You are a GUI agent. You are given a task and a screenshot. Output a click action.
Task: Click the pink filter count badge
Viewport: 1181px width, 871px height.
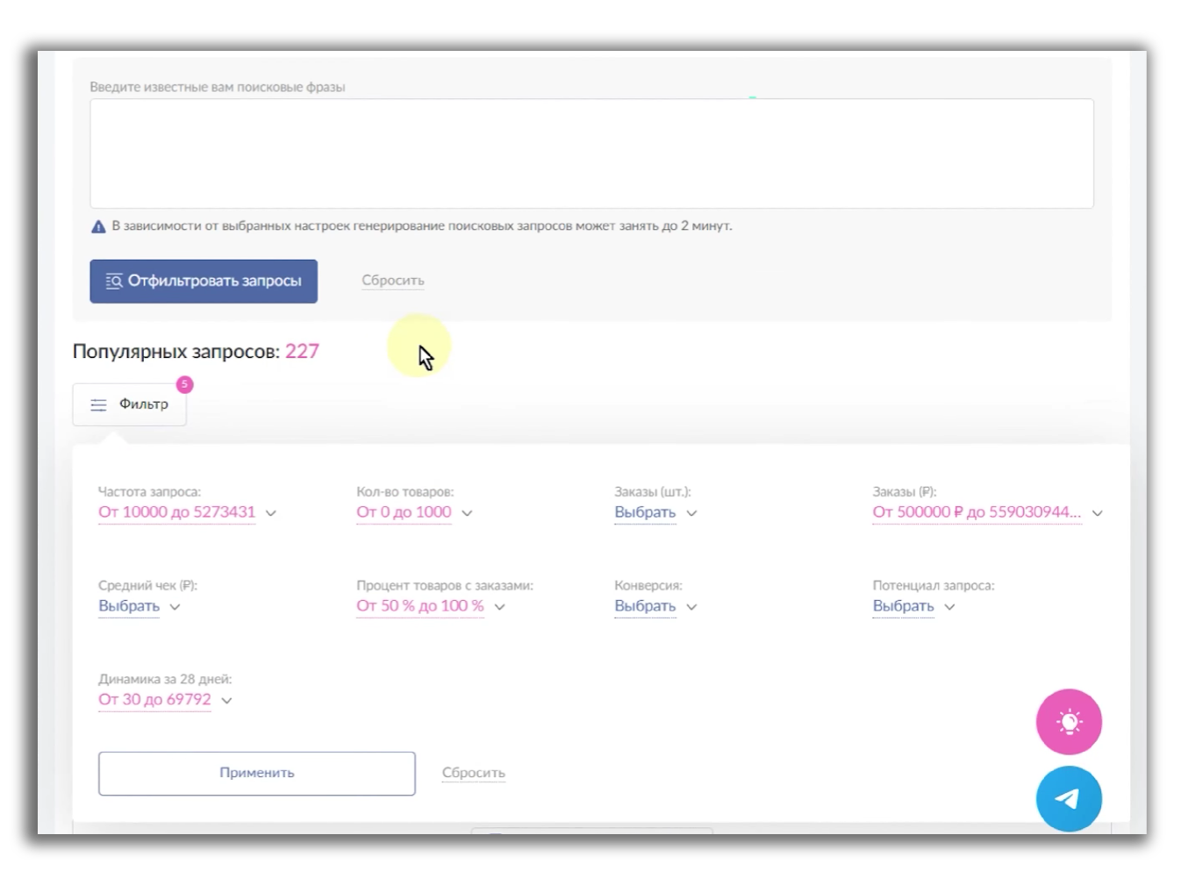pyautogui.click(x=184, y=384)
